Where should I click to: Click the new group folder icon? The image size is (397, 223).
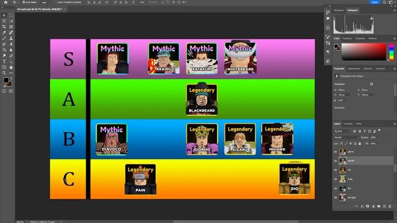(379, 206)
